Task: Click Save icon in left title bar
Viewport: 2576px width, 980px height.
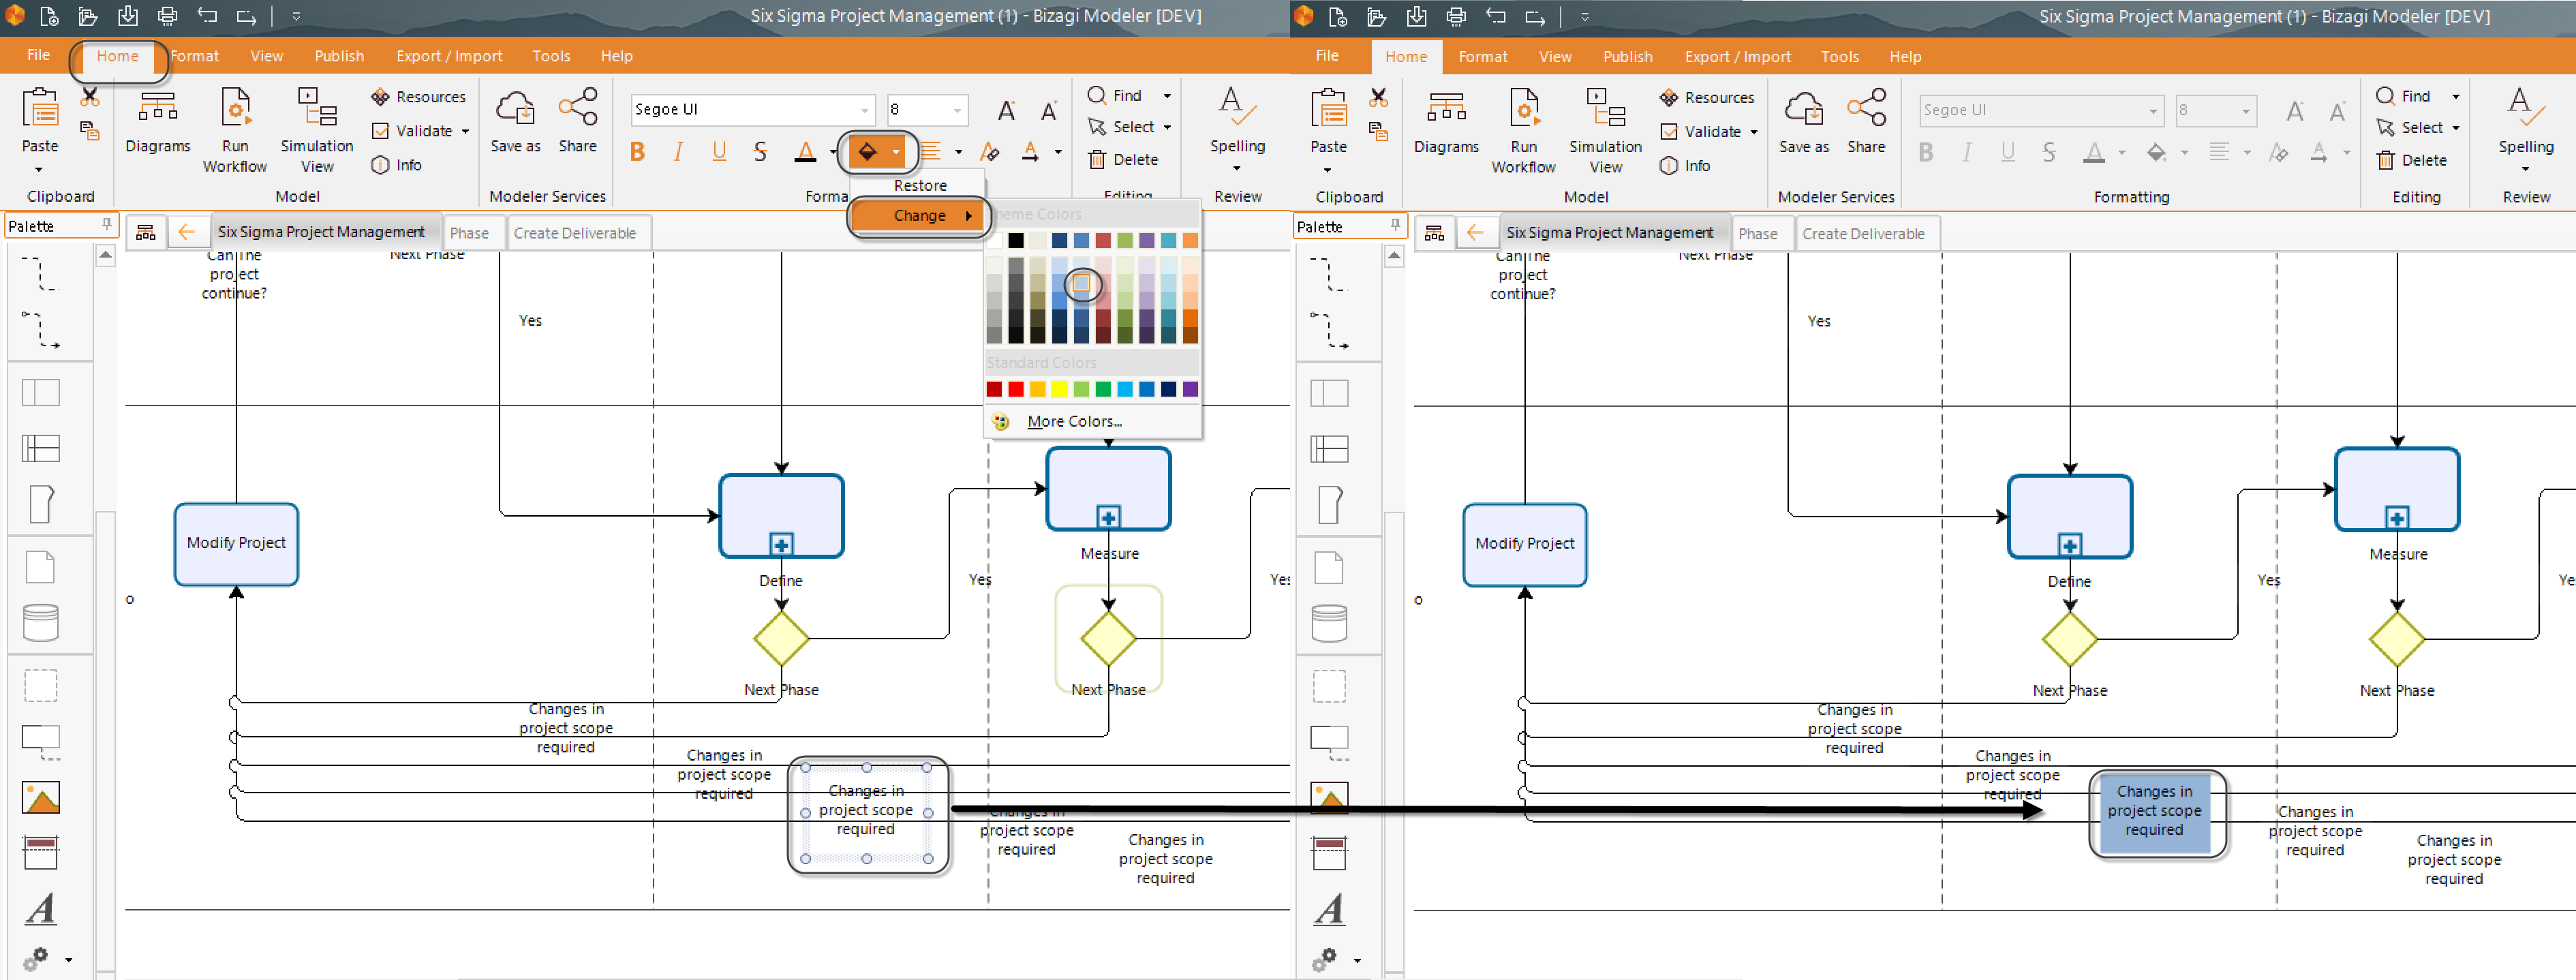Action: (x=128, y=16)
